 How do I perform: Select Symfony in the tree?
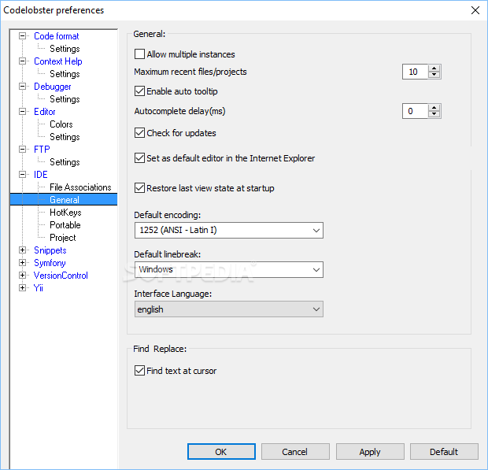50,263
